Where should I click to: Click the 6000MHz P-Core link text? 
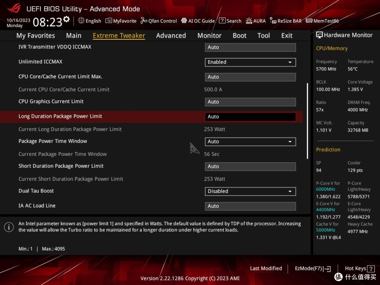coord(325,189)
